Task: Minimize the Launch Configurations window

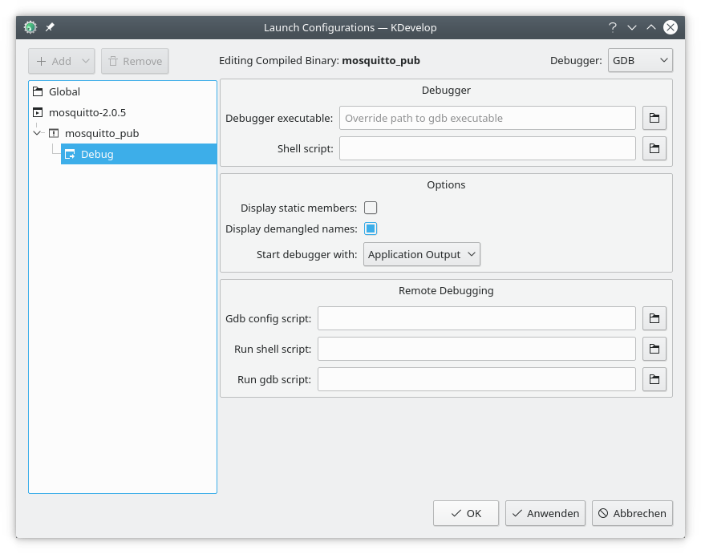Action: (632, 27)
